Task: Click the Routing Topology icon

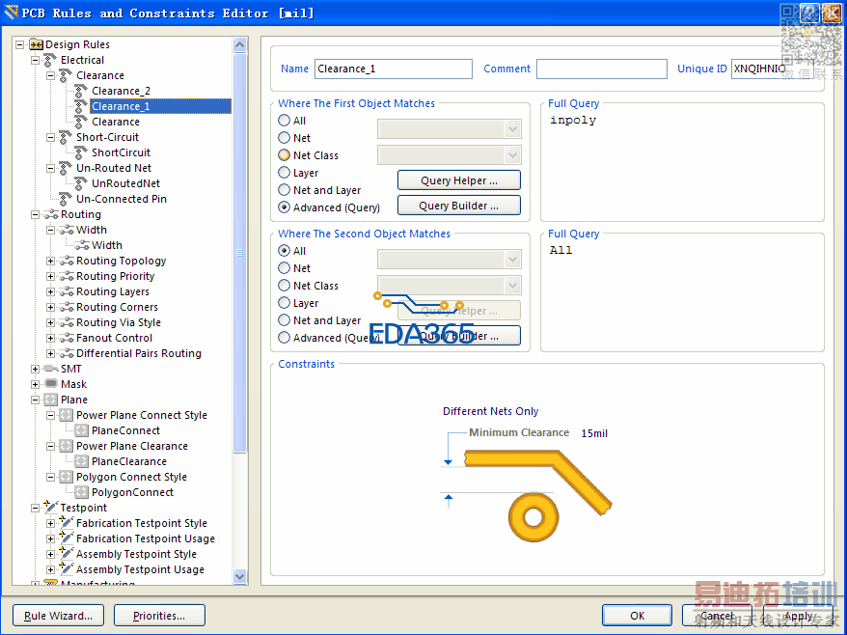Action: point(67,261)
